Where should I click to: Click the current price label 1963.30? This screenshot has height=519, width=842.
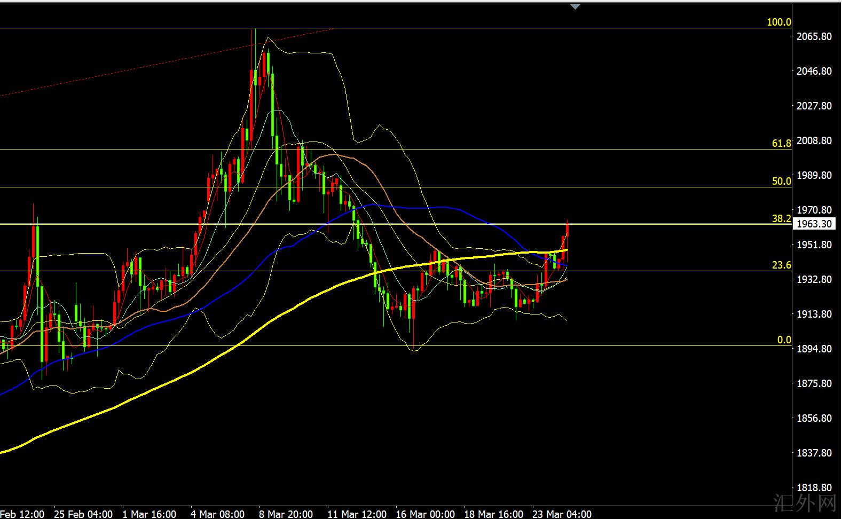click(814, 224)
